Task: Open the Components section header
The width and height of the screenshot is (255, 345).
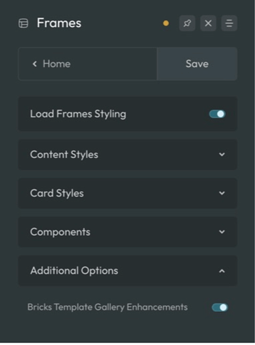Action: [x=127, y=232]
